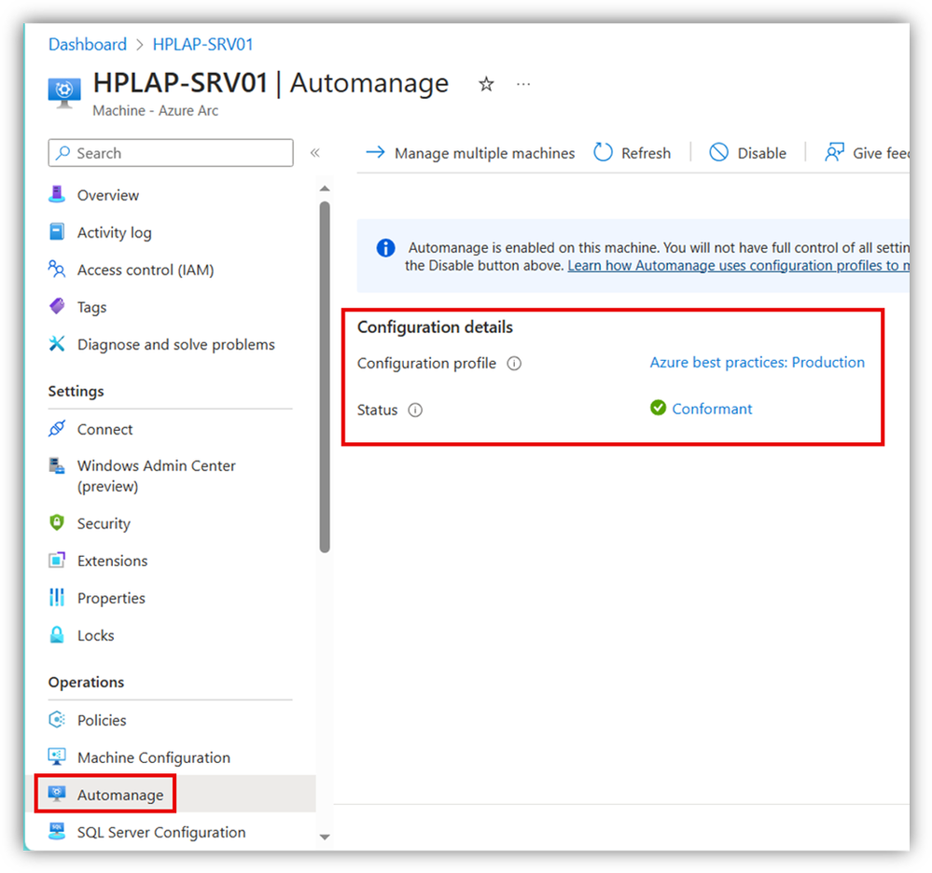Image resolution: width=932 pixels, height=873 pixels.
Task: Open Learn how Automanage uses configuration profiles link
Action: coord(738,266)
